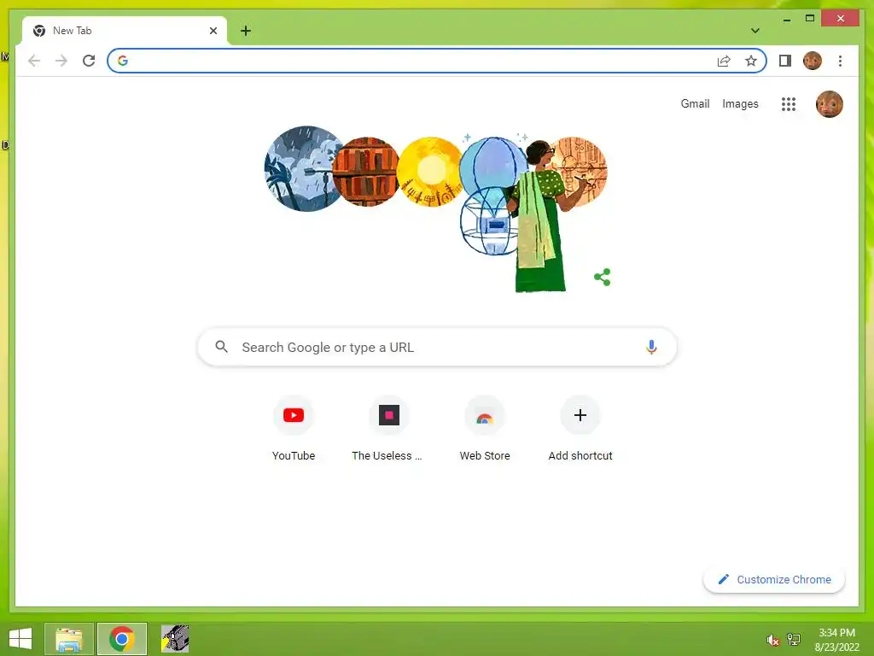Open a new tab with the plus button
Image resolution: width=874 pixels, height=656 pixels.
pyautogui.click(x=246, y=31)
